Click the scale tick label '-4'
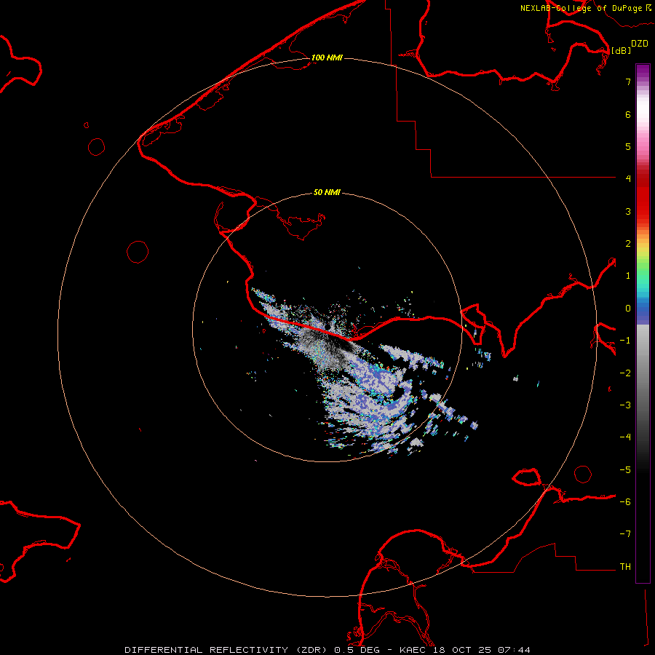The height and width of the screenshot is (655, 655). [625, 437]
